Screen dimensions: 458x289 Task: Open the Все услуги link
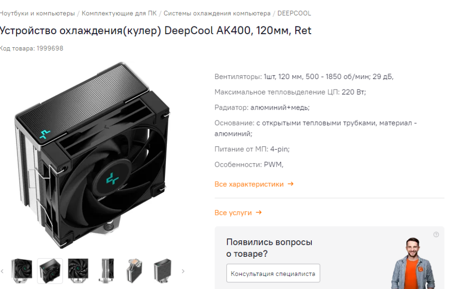point(233,213)
